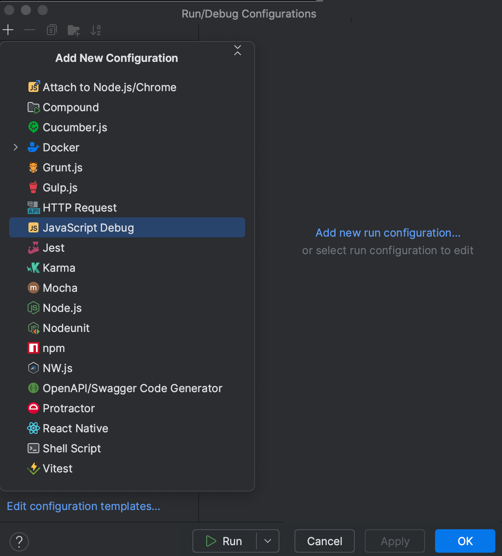
Task: Select the Grunt.js configuration icon
Action: point(33,167)
